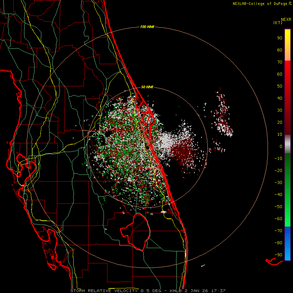The height and width of the screenshot is (293, 293).
Task: Click the -50 value on velocity scale
Action: [x=278, y=207]
